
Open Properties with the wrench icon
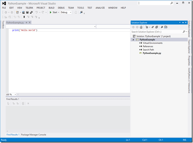162,27
